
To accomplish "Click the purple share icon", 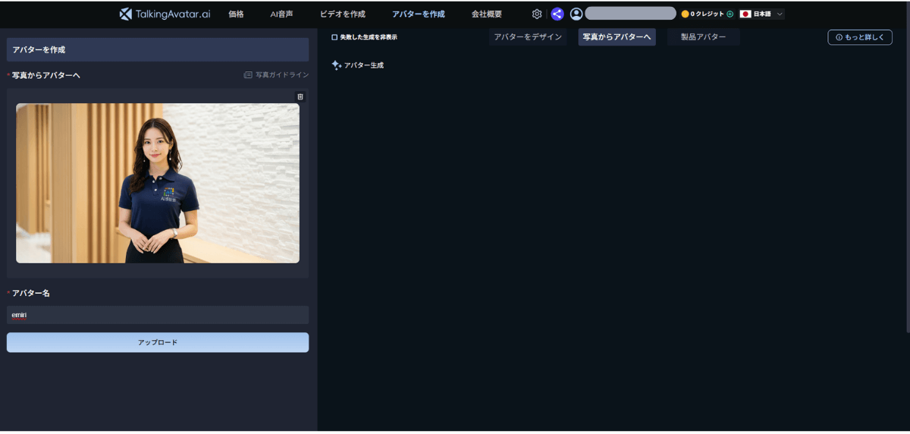I will [557, 14].
